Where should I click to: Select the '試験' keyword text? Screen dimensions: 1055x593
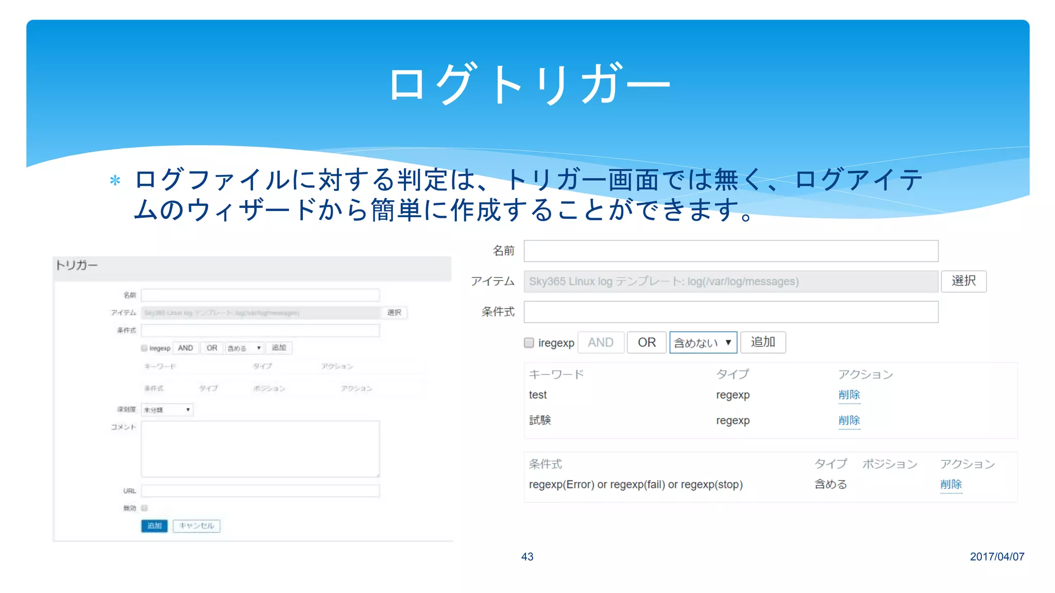coord(540,421)
